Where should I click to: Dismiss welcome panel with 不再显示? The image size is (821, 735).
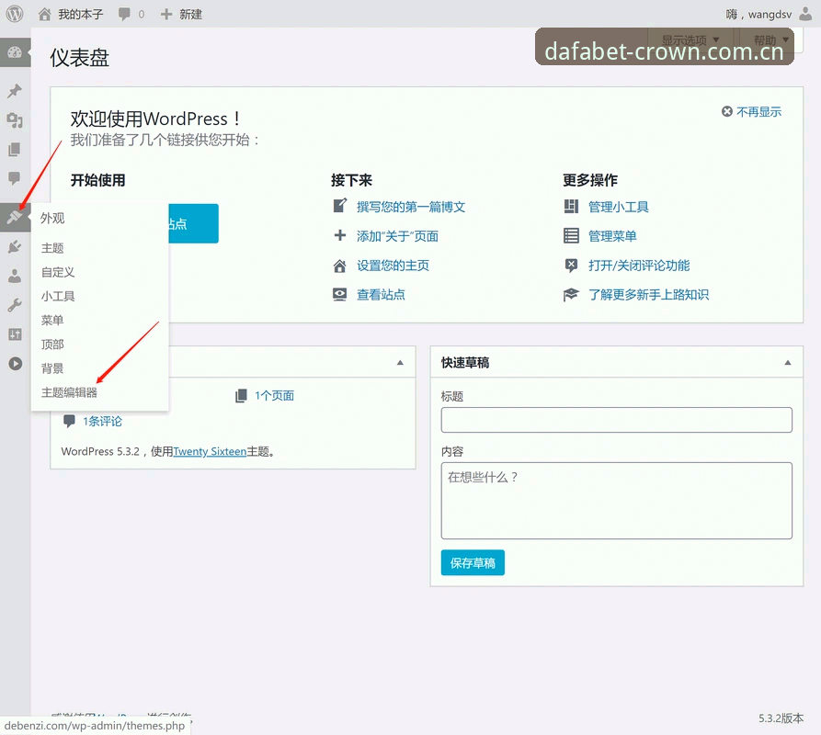(x=751, y=111)
